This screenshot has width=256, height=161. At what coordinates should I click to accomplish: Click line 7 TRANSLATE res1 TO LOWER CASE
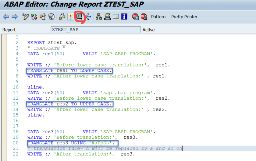69,70
